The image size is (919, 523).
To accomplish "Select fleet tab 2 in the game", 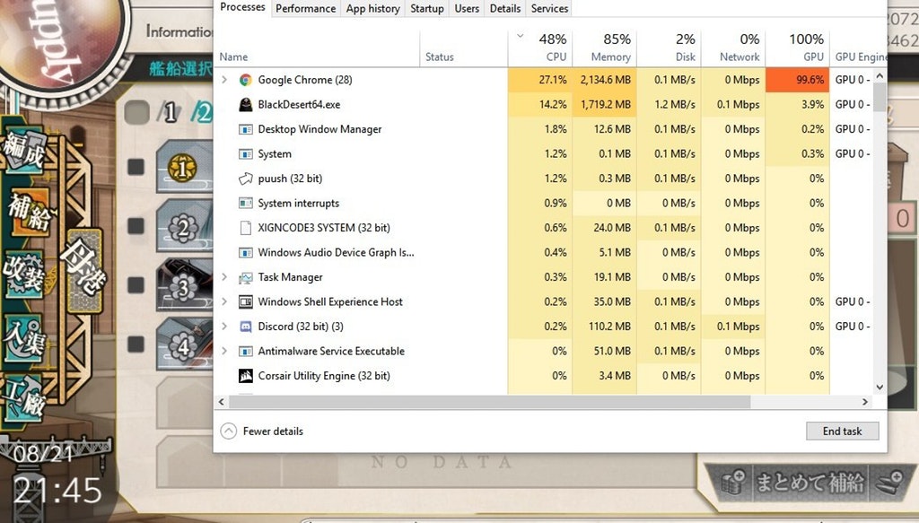I will (203, 112).
